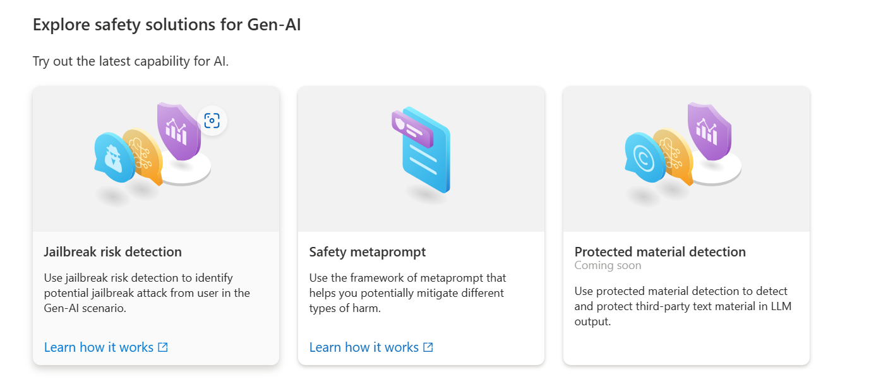Open Learn how it works for Jailbreak risk detection
Image resolution: width=888 pixels, height=384 pixels.
tap(100, 347)
